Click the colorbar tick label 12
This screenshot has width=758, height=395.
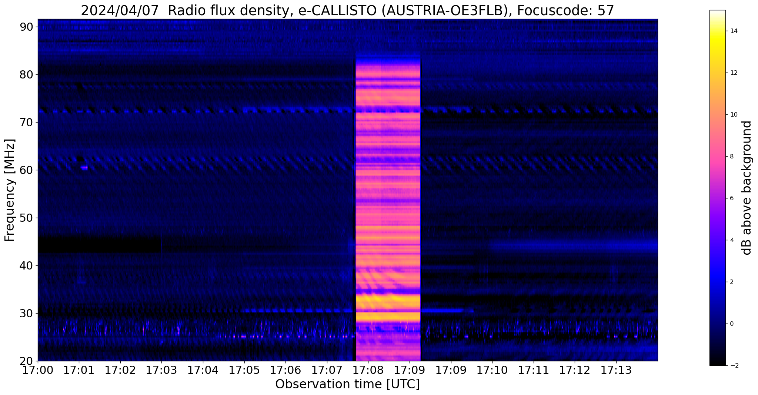[x=734, y=73]
